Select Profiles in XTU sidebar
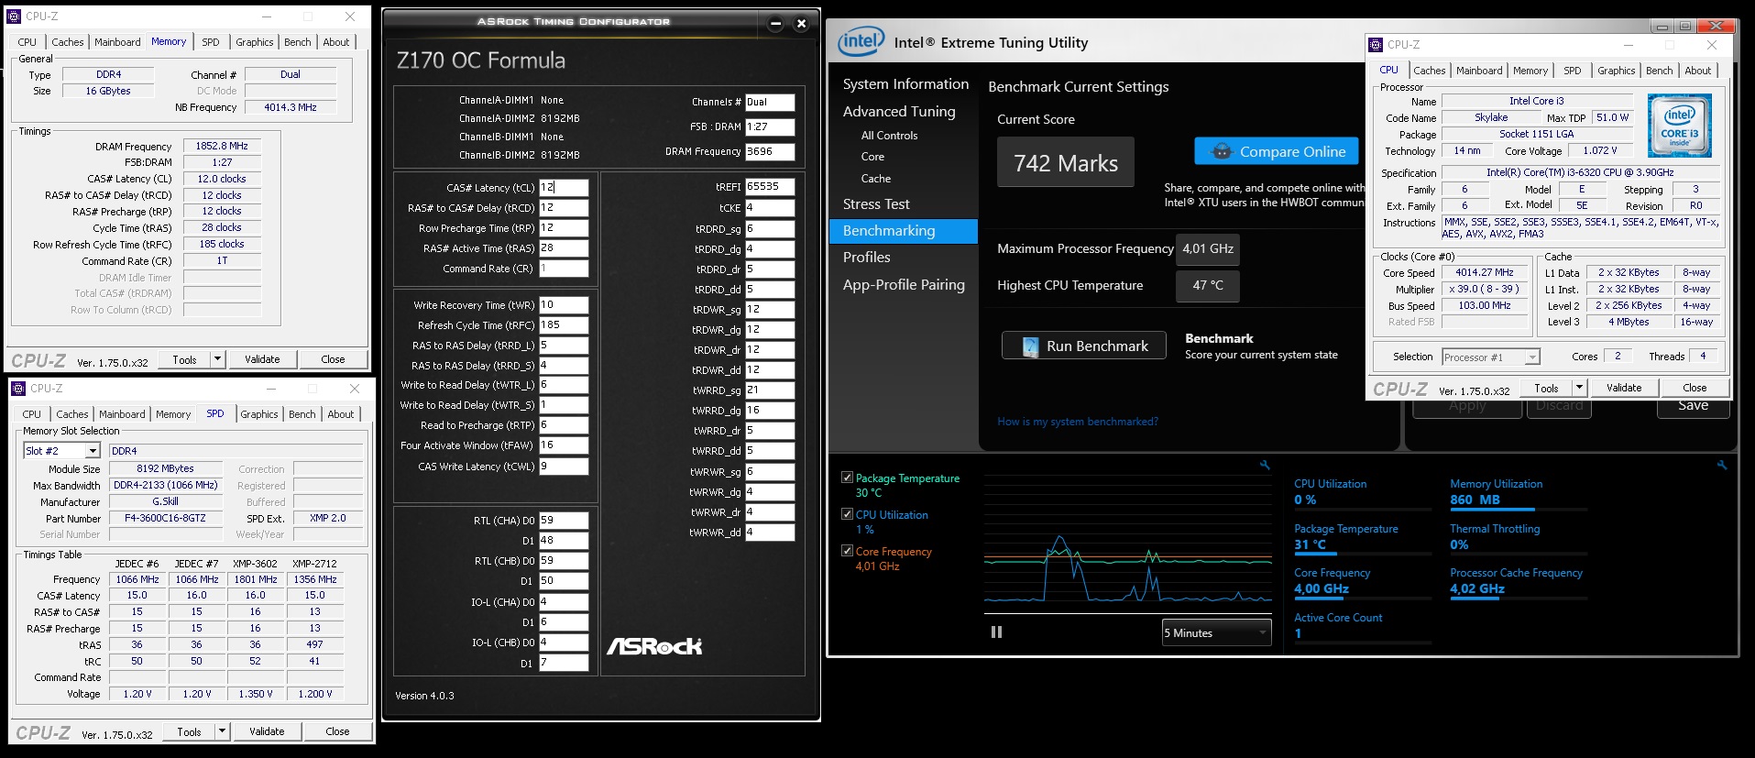Viewport: 1755px width, 758px height. [867, 257]
